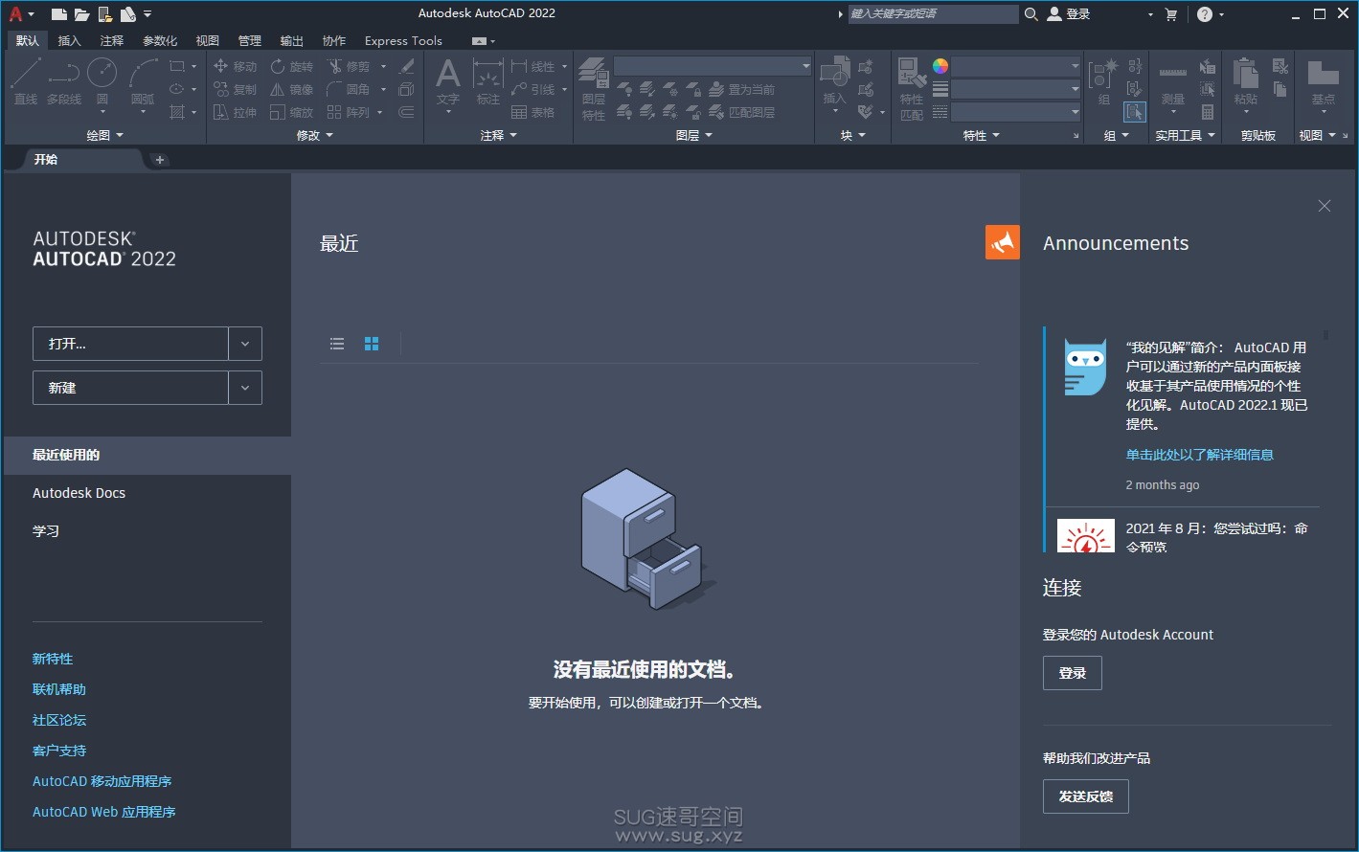Image resolution: width=1359 pixels, height=852 pixels.
Task: Select the Circle (圆) tool
Action: (102, 81)
